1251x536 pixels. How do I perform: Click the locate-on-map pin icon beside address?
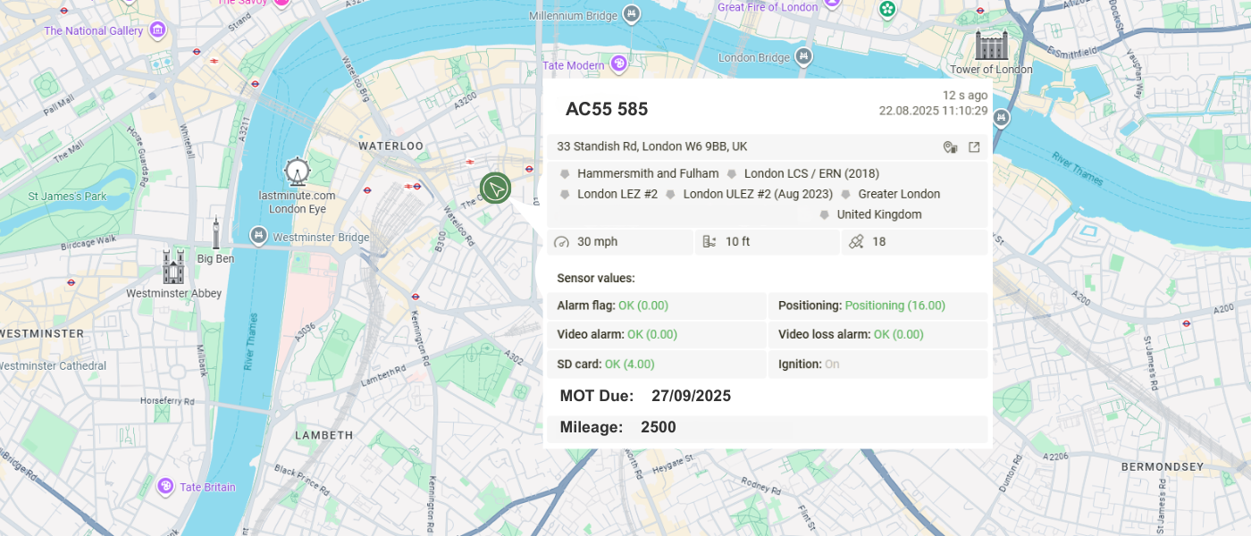pos(950,147)
